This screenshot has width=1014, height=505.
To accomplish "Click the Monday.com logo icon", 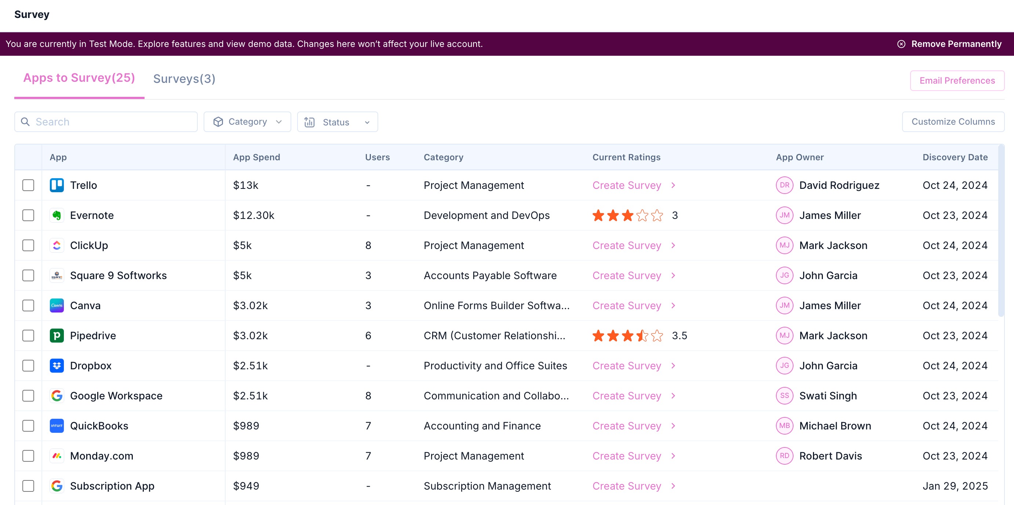I will 57,456.
